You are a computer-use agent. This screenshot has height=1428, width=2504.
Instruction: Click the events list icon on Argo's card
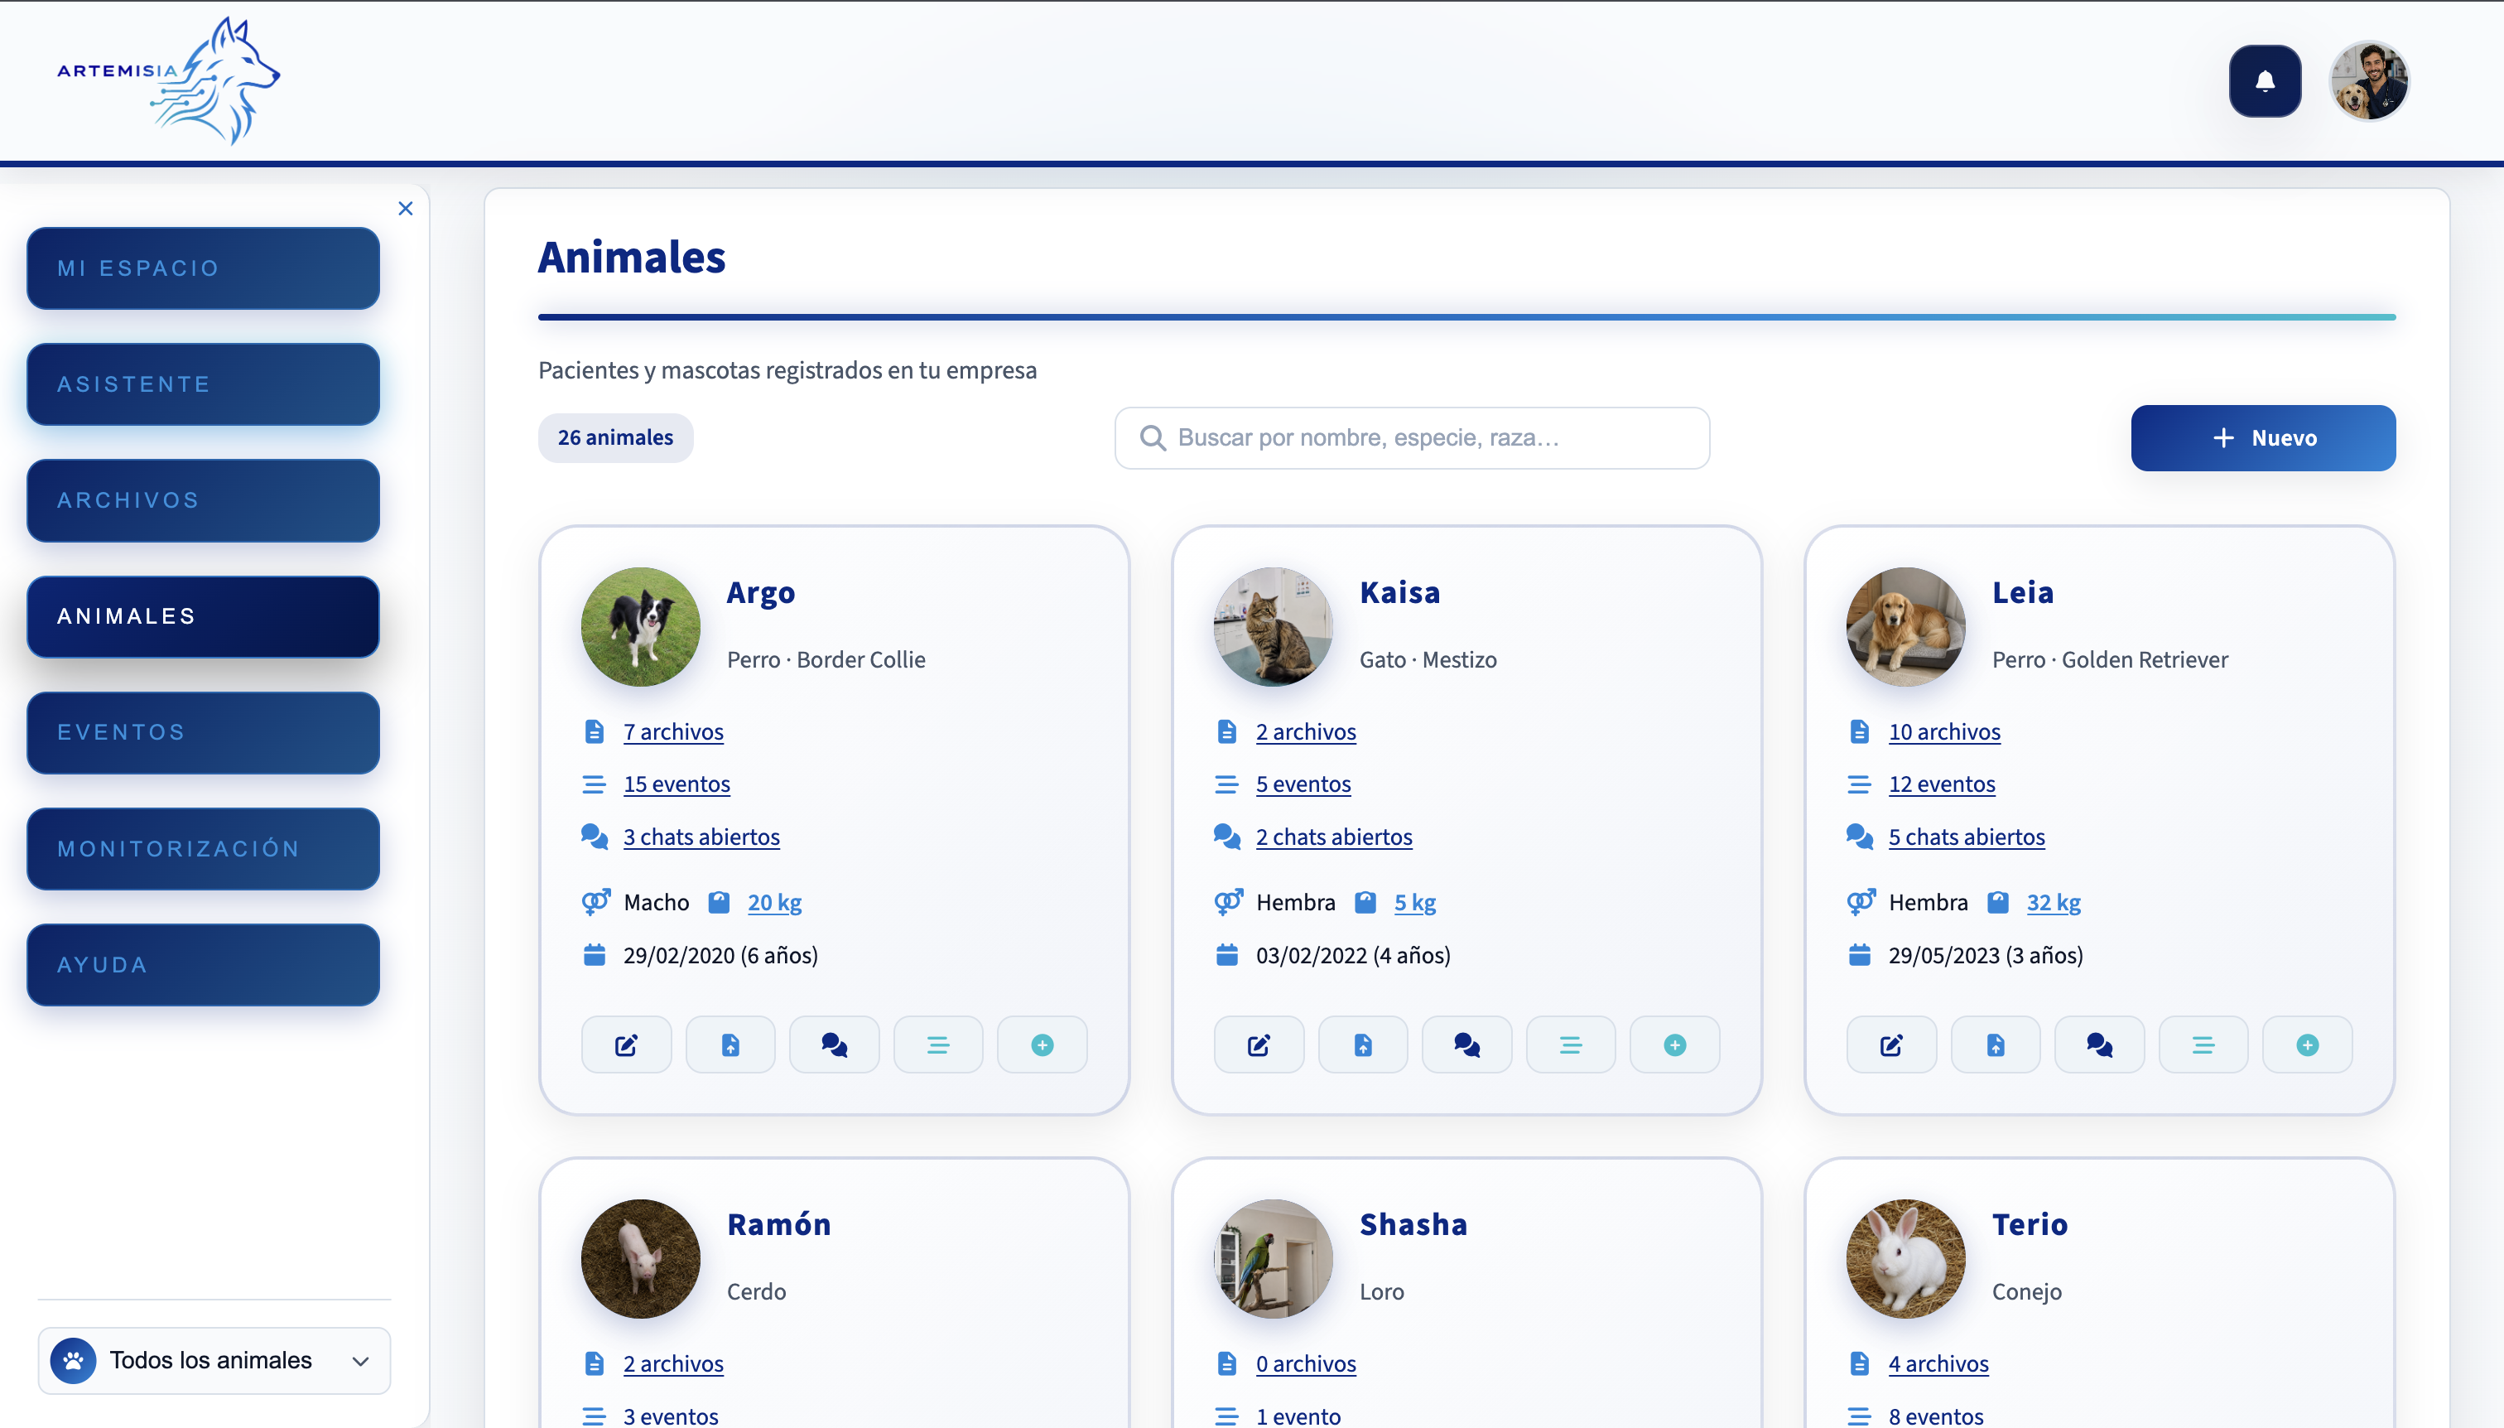click(938, 1045)
